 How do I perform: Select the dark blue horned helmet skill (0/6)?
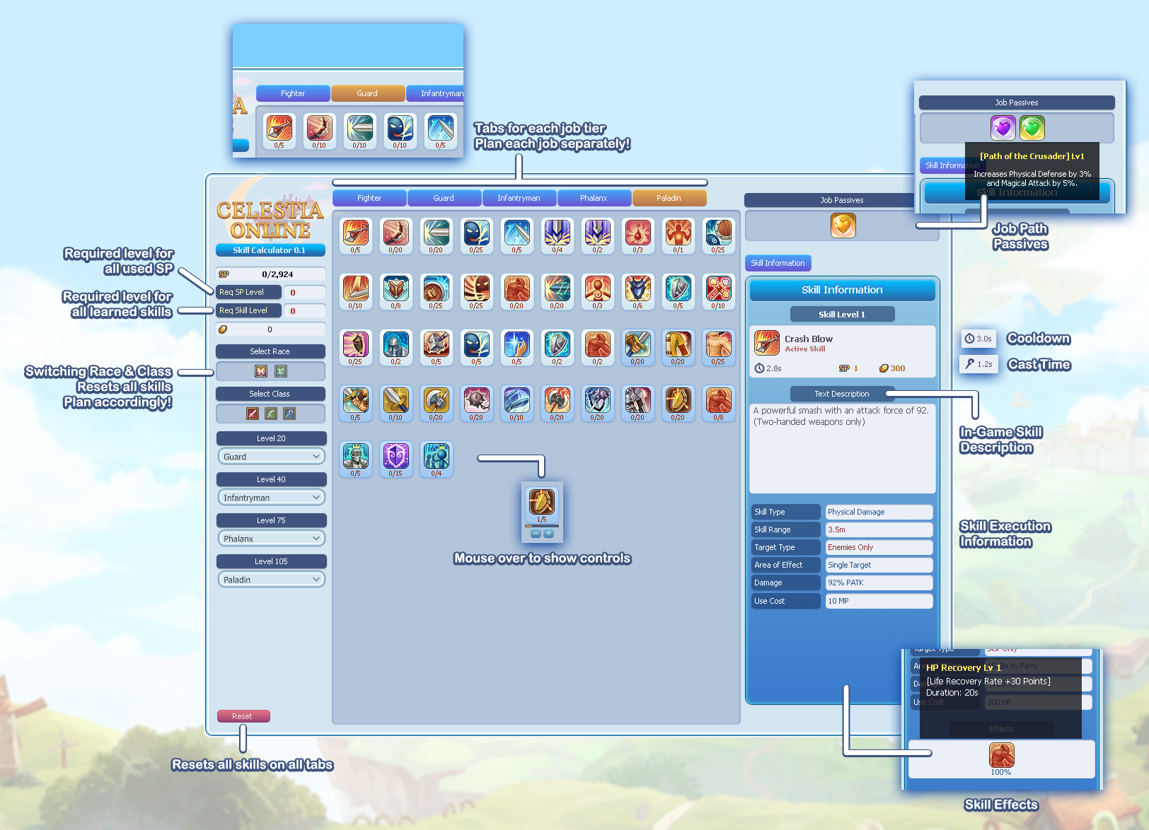(637, 288)
